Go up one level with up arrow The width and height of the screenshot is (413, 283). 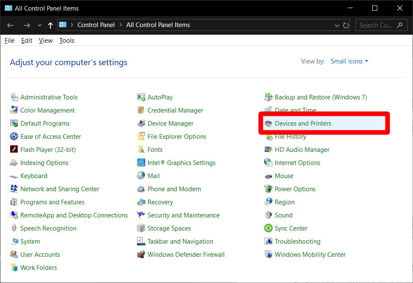point(50,25)
